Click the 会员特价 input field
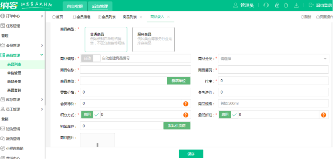The width and height of the screenshot is (333, 159). [x=130, y=103]
